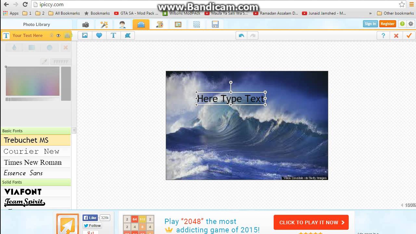This screenshot has width=416, height=234.
Task: Click the slider below color spectrum
Action: (32, 99)
